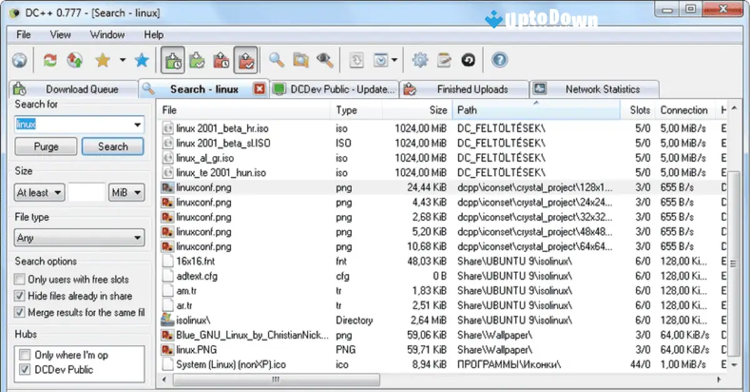Viewport: 750px width, 392px height.
Task: Open the Notepad icon in the toolbar
Action: coord(444,60)
